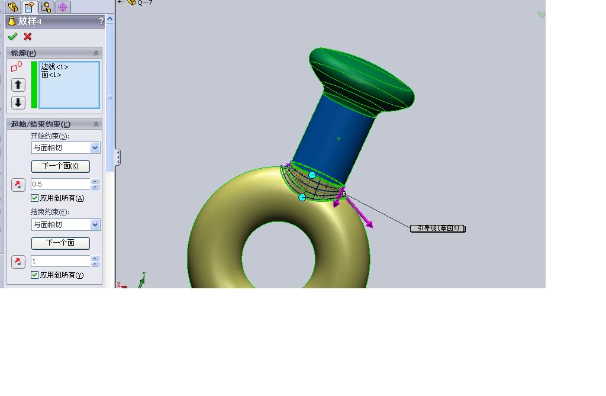Reverse start tangent direction icon
The image size is (606, 396).
point(18,185)
